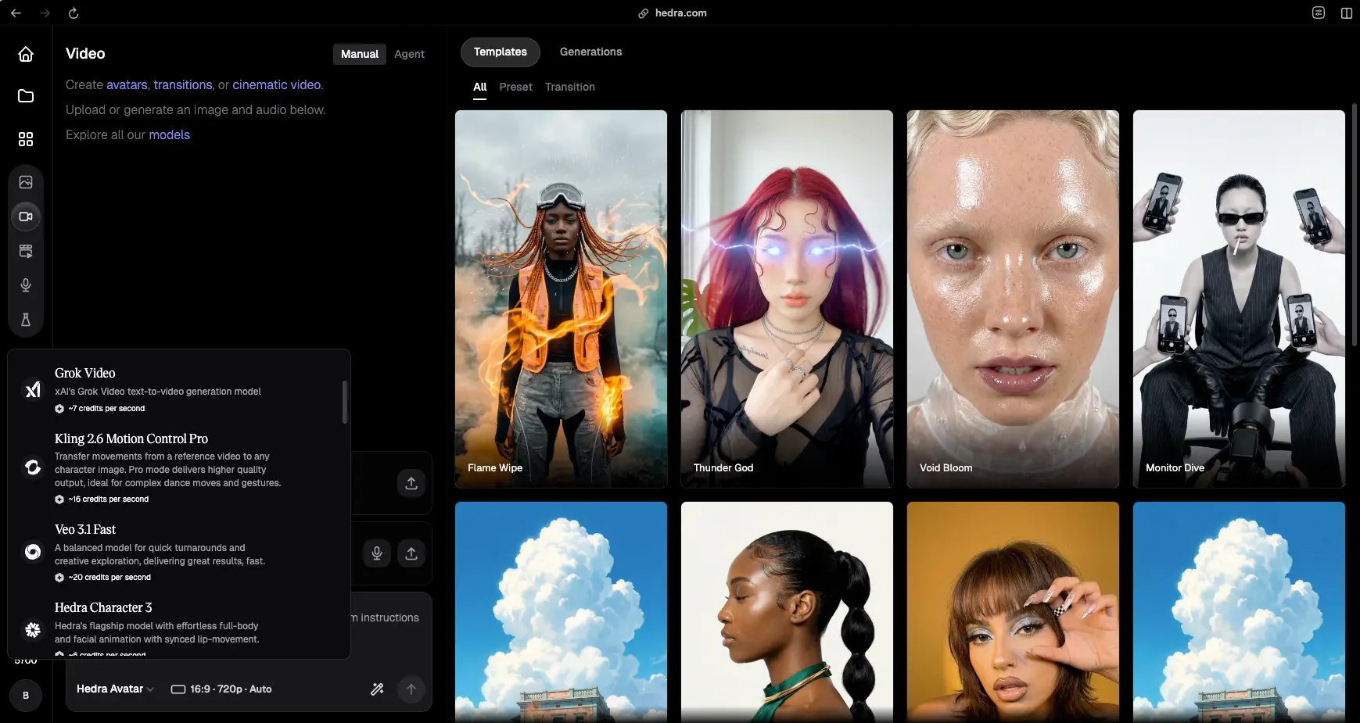Click the 'models' link
Viewport: 1360px width, 723px height.
(169, 134)
